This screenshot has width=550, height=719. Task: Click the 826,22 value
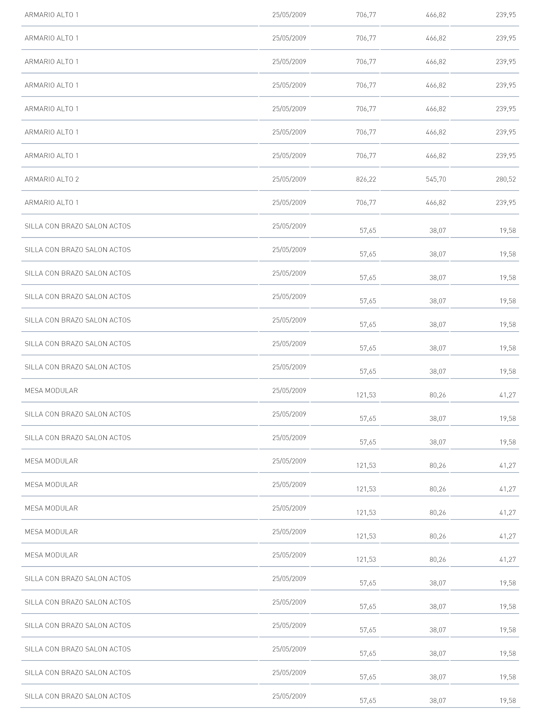click(x=366, y=179)
